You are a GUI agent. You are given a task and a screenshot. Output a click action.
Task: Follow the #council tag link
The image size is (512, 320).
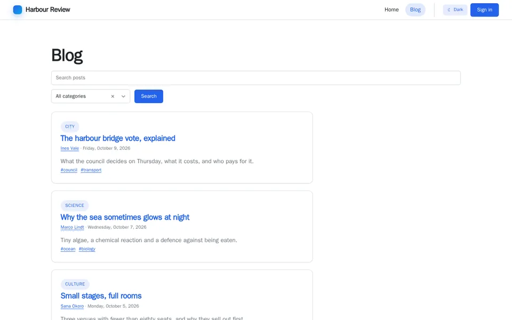(x=69, y=170)
